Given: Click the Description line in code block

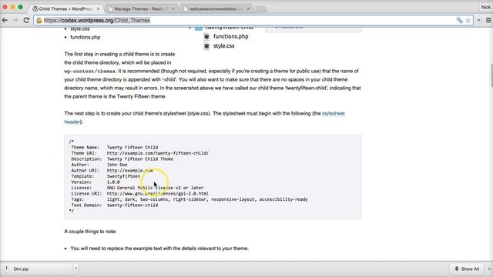Looking at the screenshot, I should [122, 159].
